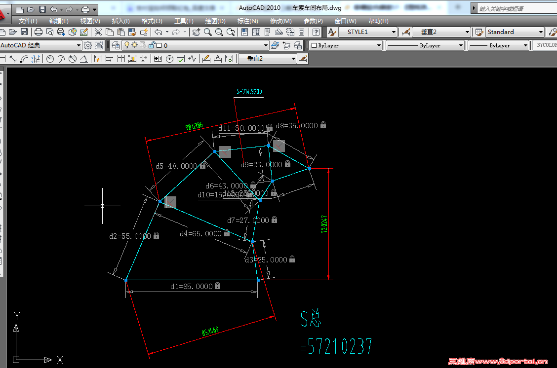Viewport: 557px width, 368px height.
Task: Open the 编辑(E) menu
Action: (59, 21)
